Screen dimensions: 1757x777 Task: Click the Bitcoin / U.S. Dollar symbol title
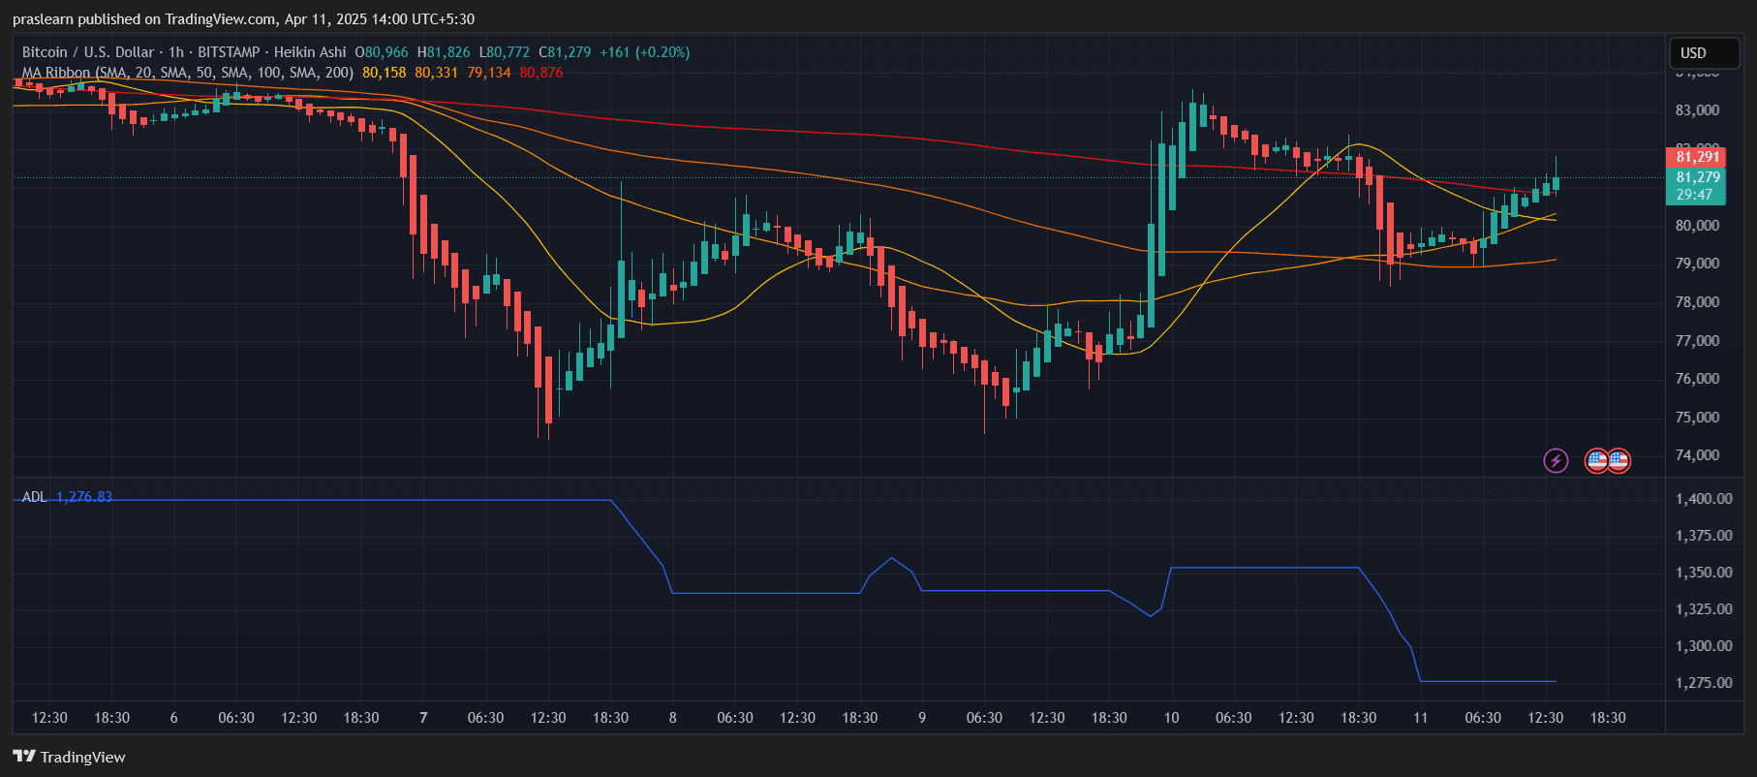pyautogui.click(x=88, y=52)
